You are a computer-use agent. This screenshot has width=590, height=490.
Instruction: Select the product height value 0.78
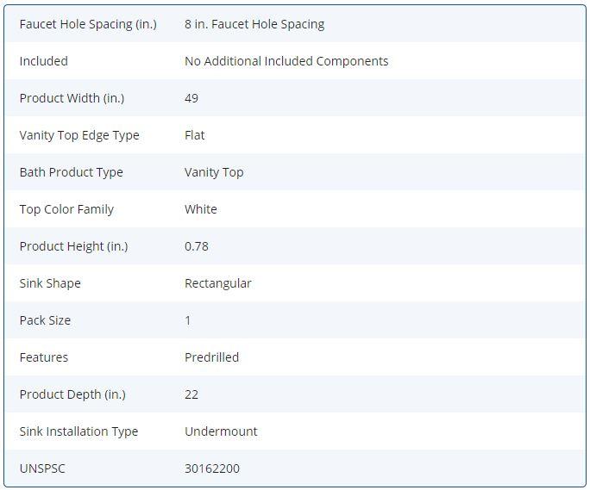coord(197,246)
